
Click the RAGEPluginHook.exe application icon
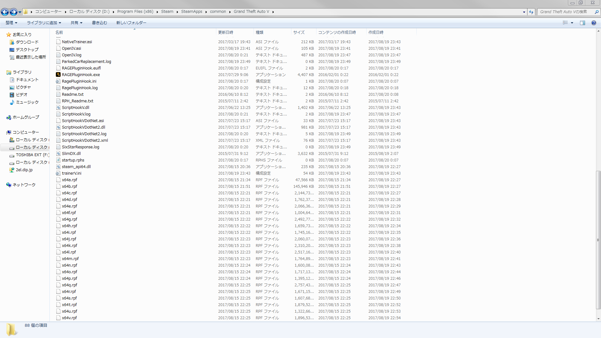[x=58, y=74]
